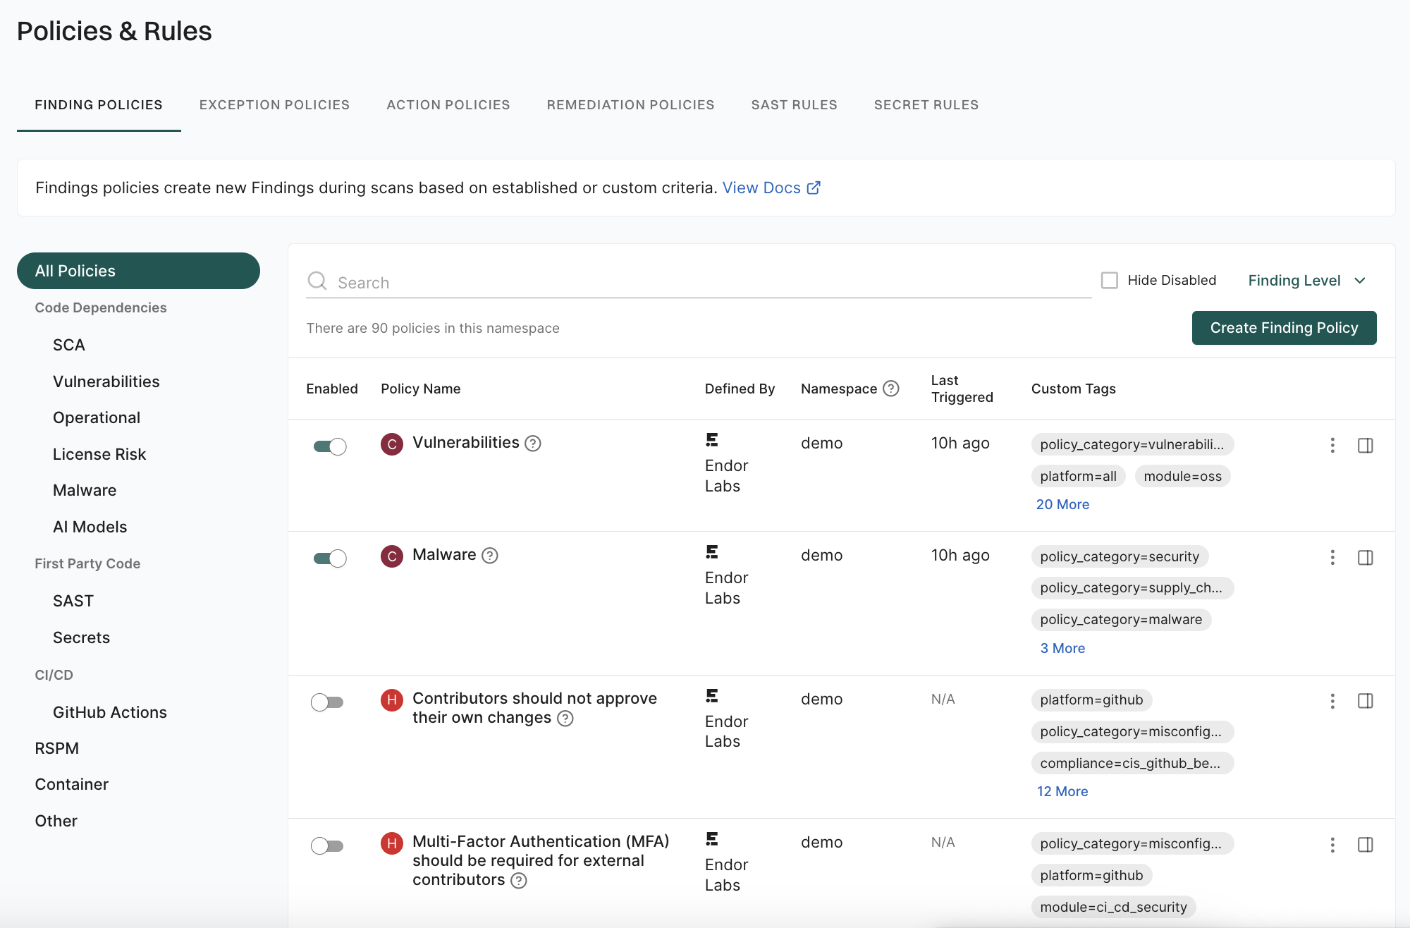The width and height of the screenshot is (1410, 928).
Task: Open the SAST Rules tab
Action: [x=794, y=105]
